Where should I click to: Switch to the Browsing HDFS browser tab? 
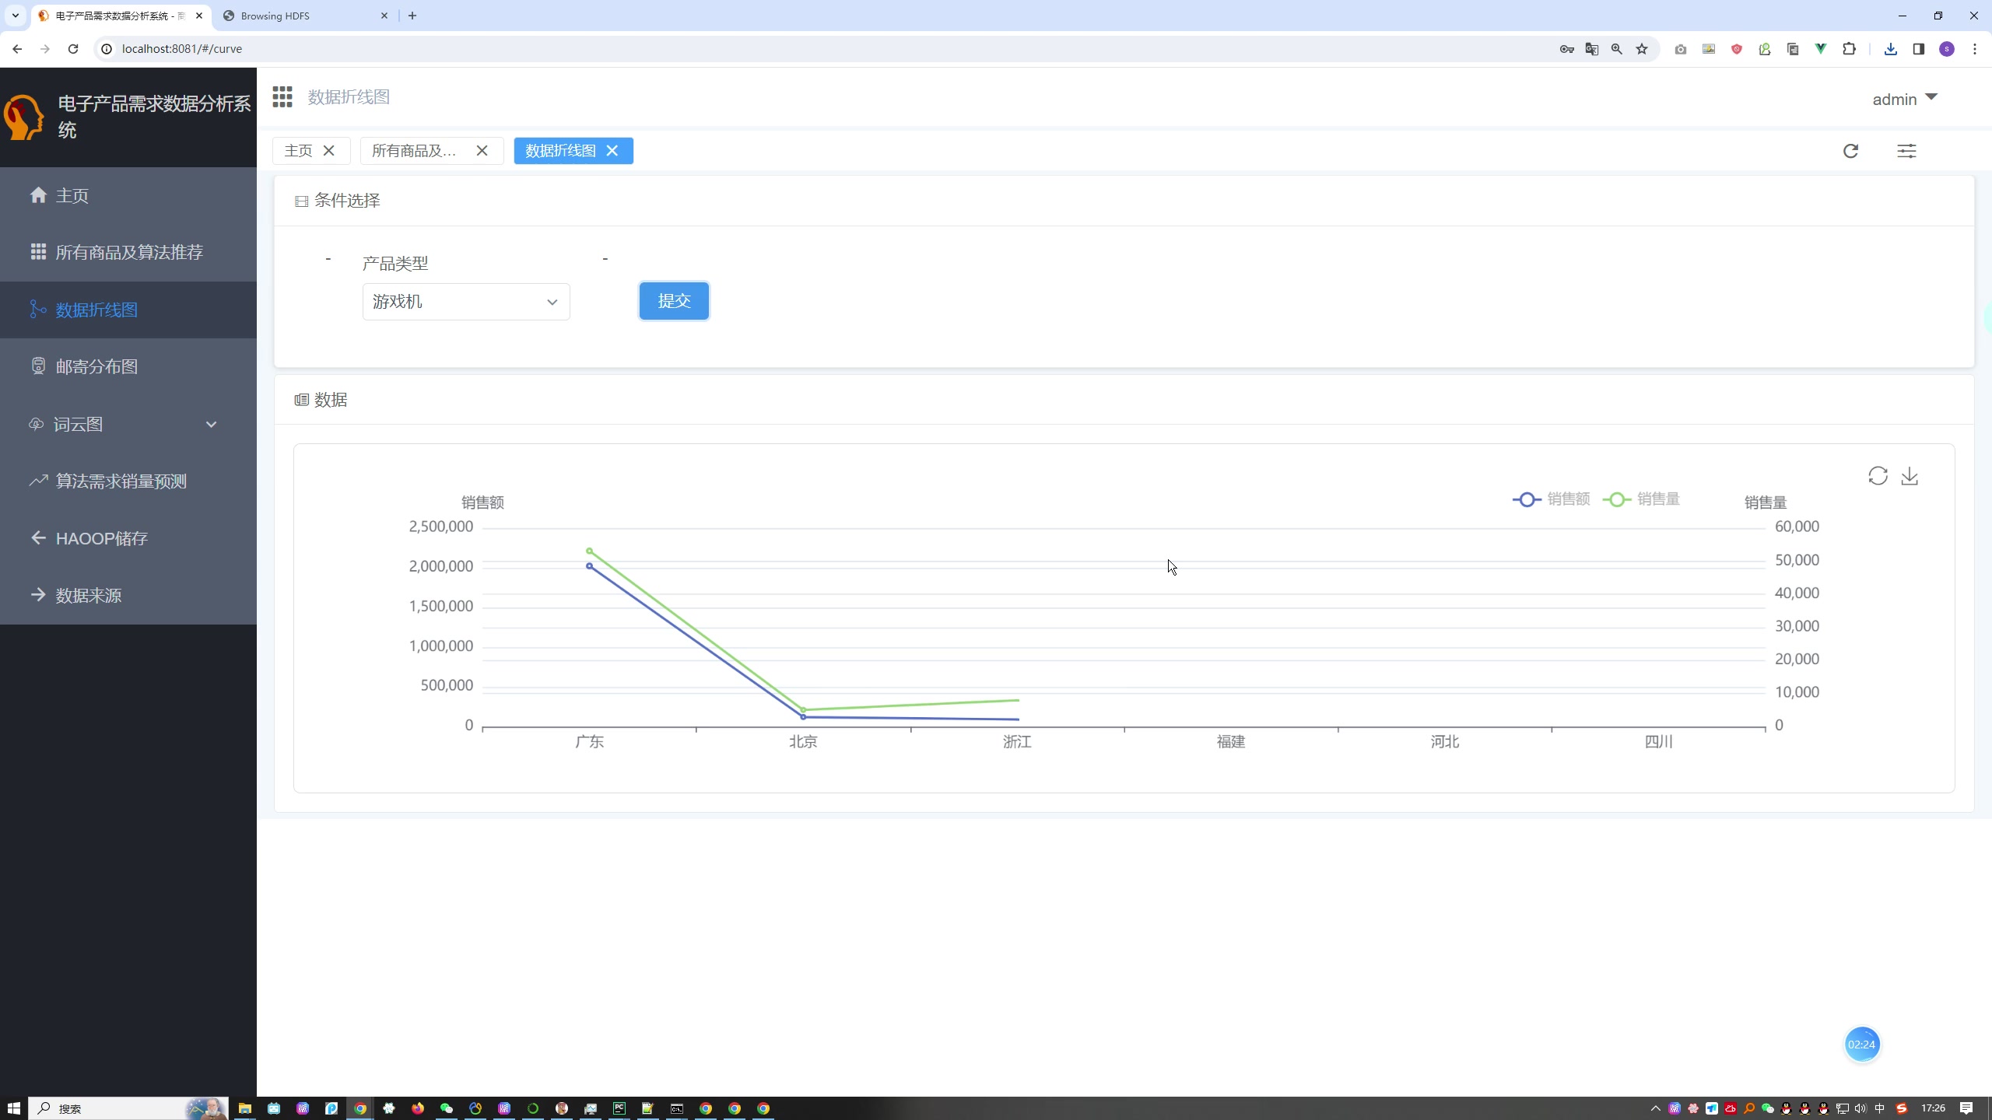[305, 16]
